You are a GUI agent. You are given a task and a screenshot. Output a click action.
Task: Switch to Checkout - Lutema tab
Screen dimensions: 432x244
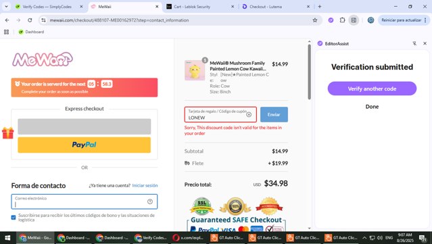point(266,7)
